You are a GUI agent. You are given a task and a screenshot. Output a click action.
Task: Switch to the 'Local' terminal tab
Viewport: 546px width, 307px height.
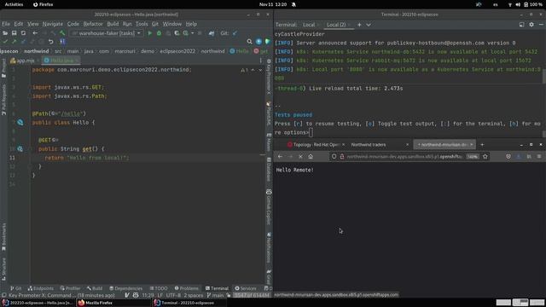tap(309, 25)
